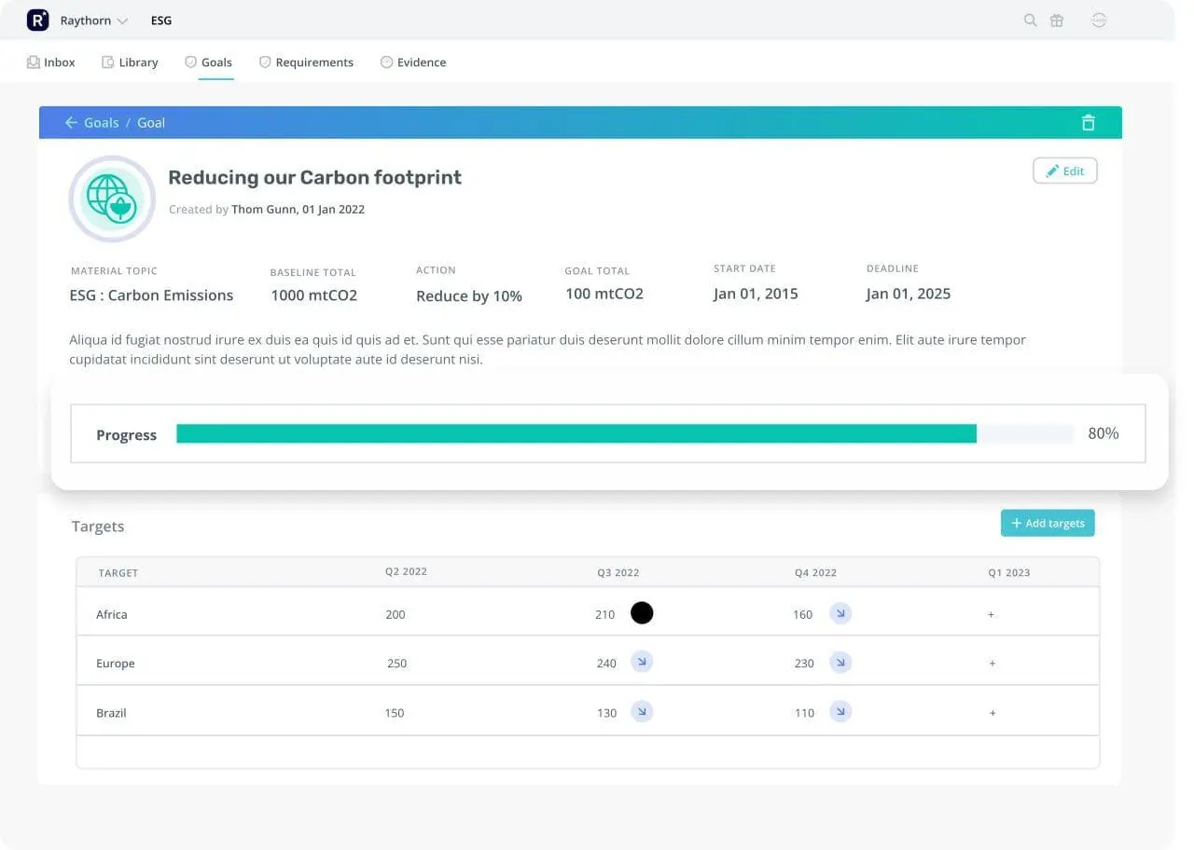Viewport: 1194px width, 850px height.
Task: Select the Africa target row label
Action: pos(112,614)
